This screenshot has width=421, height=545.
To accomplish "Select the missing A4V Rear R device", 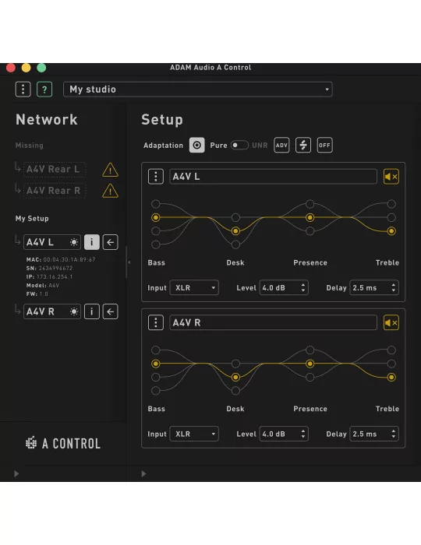I will point(55,191).
